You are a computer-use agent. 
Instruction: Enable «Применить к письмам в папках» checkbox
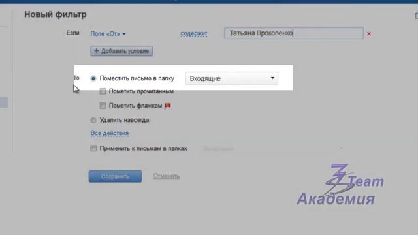(x=93, y=148)
